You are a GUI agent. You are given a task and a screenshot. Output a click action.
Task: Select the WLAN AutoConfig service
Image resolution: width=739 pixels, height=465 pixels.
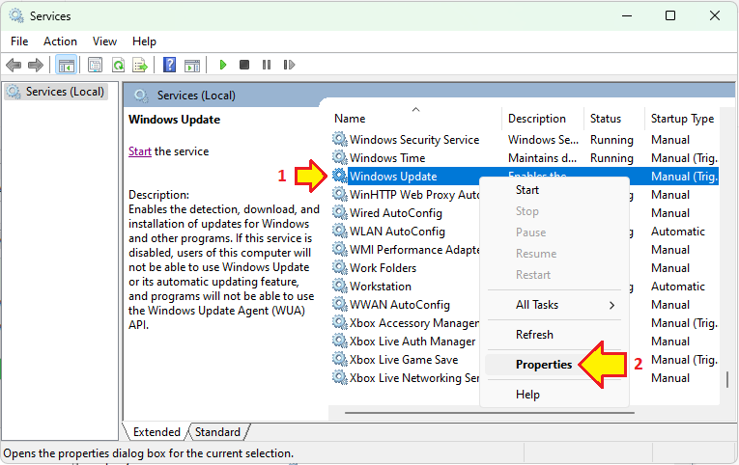pyautogui.click(x=397, y=232)
